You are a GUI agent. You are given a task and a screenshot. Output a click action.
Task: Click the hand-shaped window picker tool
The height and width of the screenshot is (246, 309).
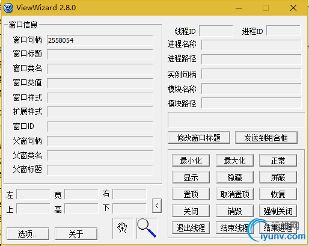click(x=123, y=228)
